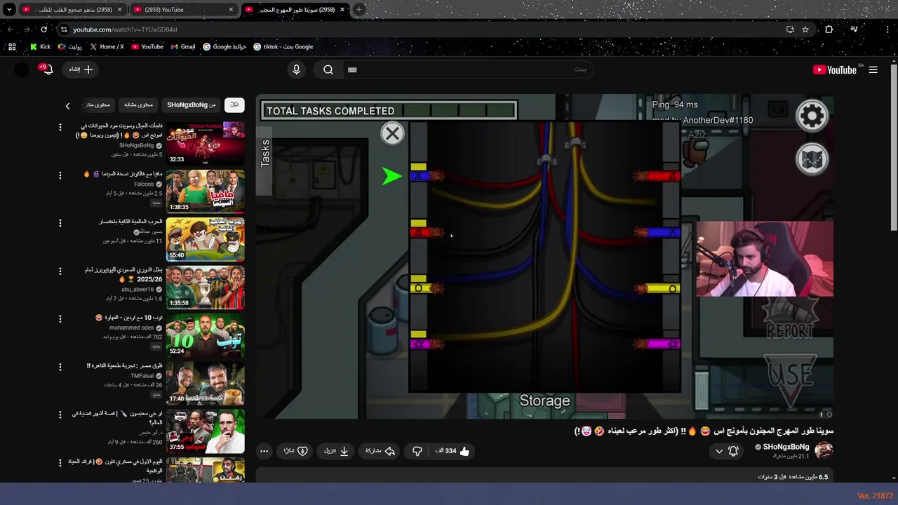Screen dimensions: 898x505
Task: Select the 'الكل' filter chip
Action: [234, 105]
